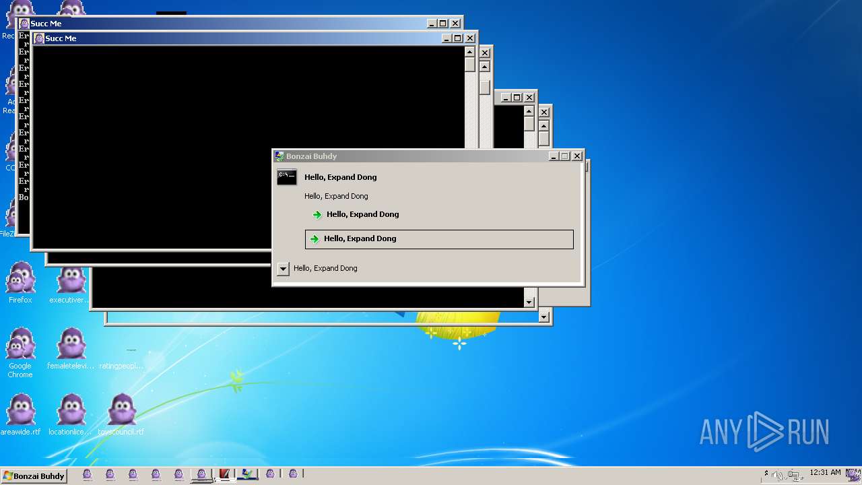This screenshot has height=485, width=862.
Task: Click the plain Hello, Expand Dong content line
Action: point(336,196)
